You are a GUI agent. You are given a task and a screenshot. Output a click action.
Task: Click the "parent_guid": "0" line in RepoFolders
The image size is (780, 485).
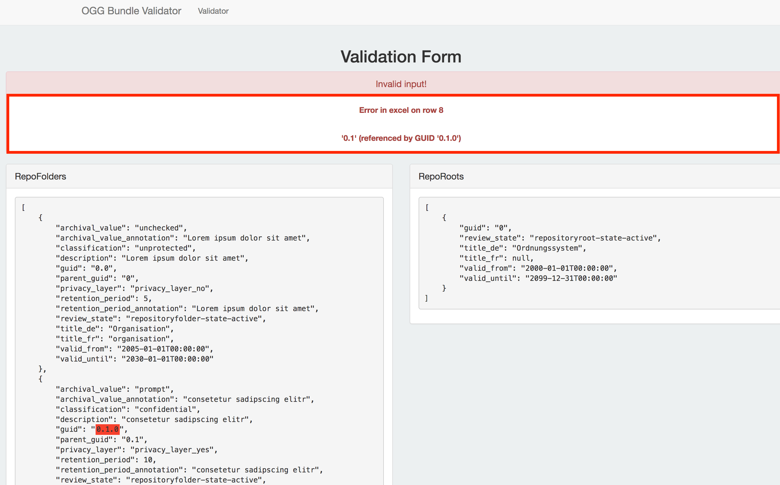coord(97,278)
